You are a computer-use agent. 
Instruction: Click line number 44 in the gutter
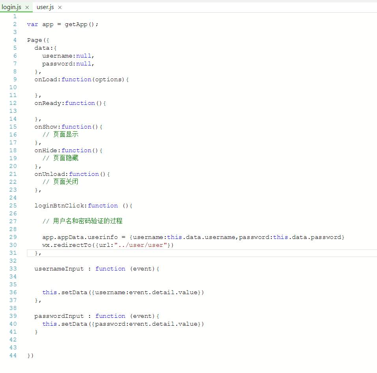(x=13, y=355)
